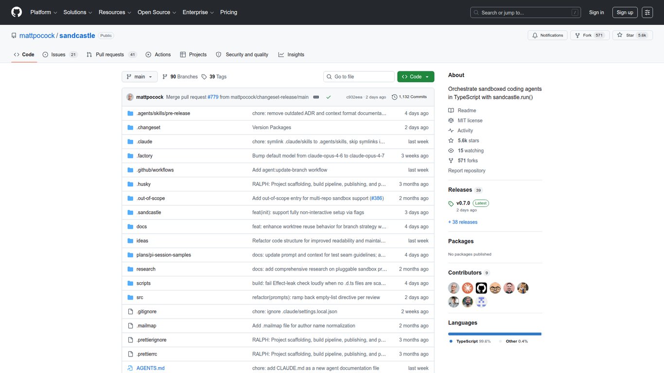This screenshot has width=664, height=373.
Task: Click the green check commit status icon
Action: [329, 97]
